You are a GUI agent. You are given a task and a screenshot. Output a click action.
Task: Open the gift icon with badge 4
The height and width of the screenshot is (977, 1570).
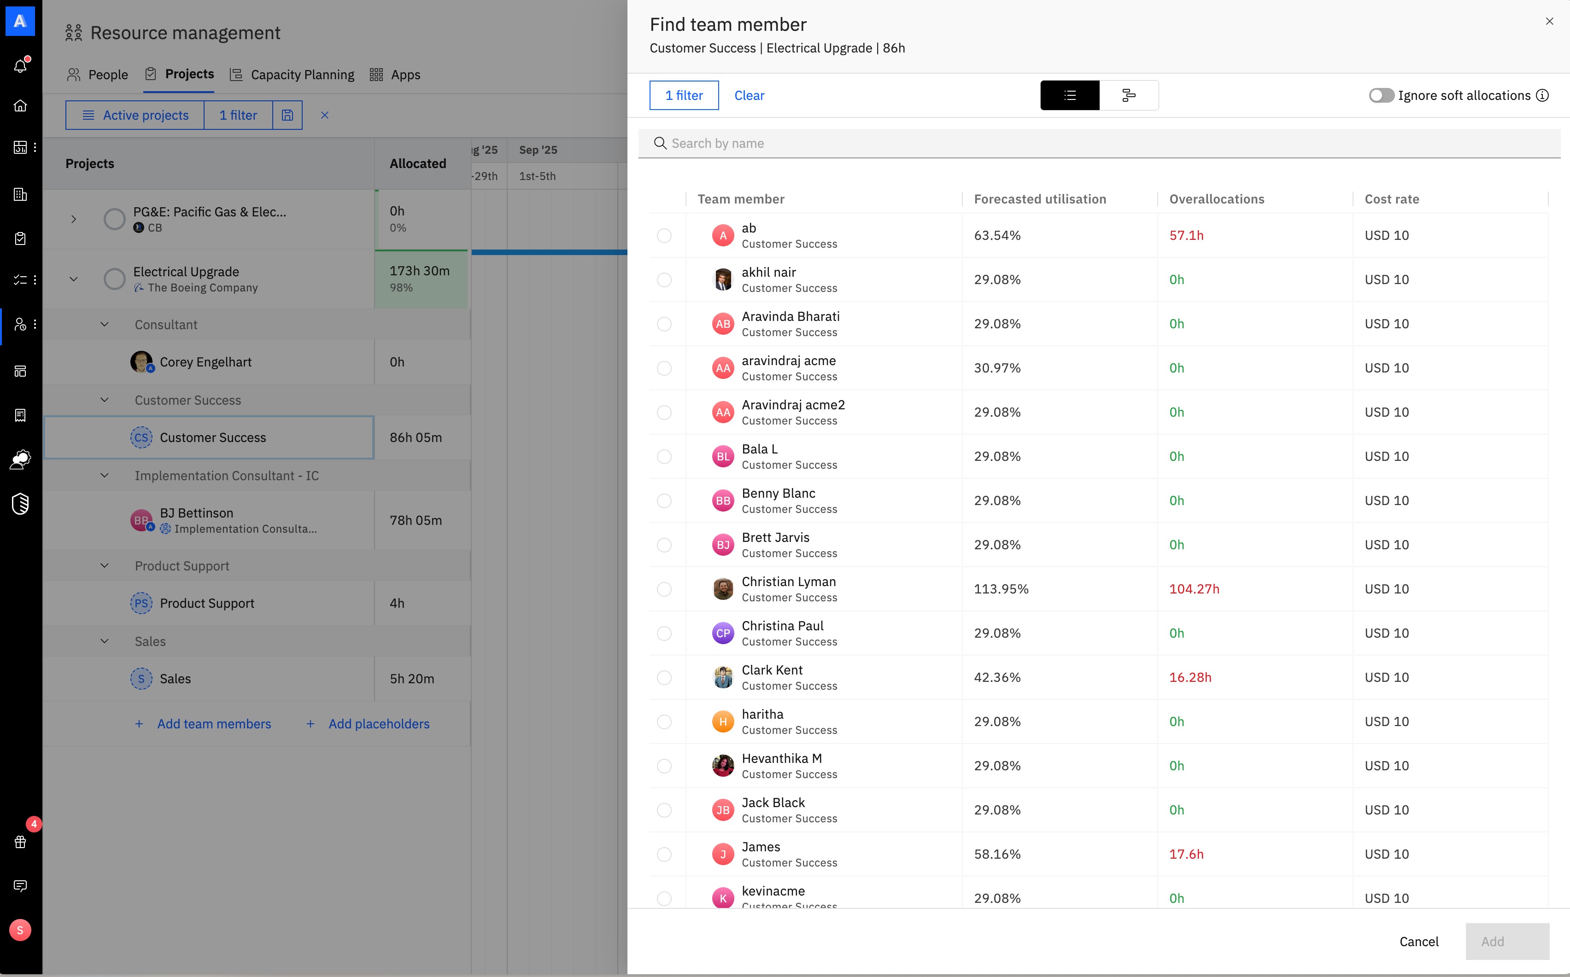20,841
